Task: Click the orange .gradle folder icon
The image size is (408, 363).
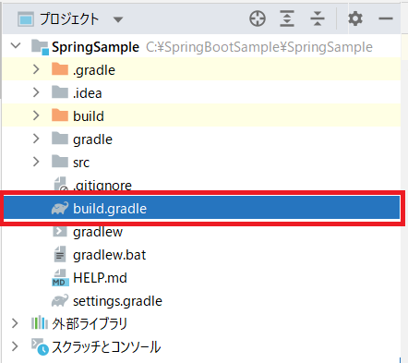Action: [60, 69]
